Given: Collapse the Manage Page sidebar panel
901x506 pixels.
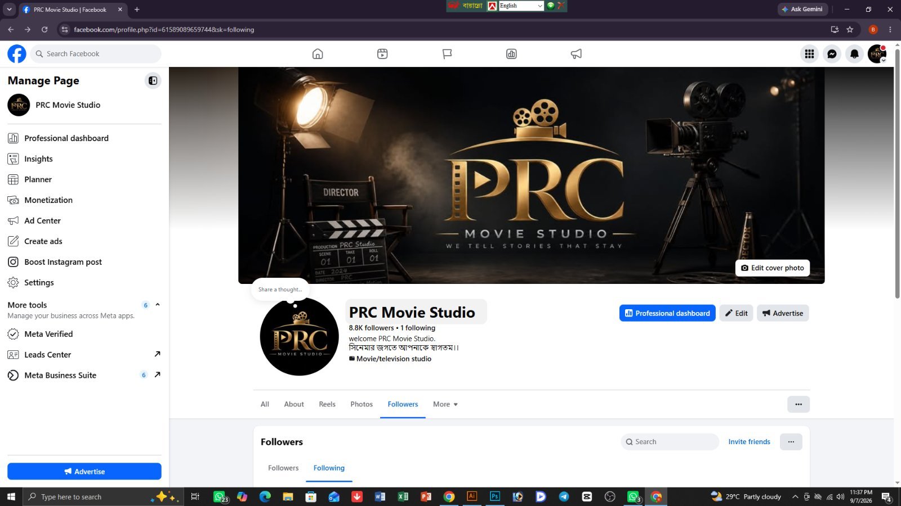Looking at the screenshot, I should [x=153, y=81].
